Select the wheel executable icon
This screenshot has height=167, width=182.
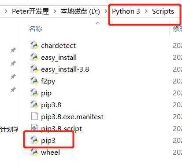[x=34, y=152]
